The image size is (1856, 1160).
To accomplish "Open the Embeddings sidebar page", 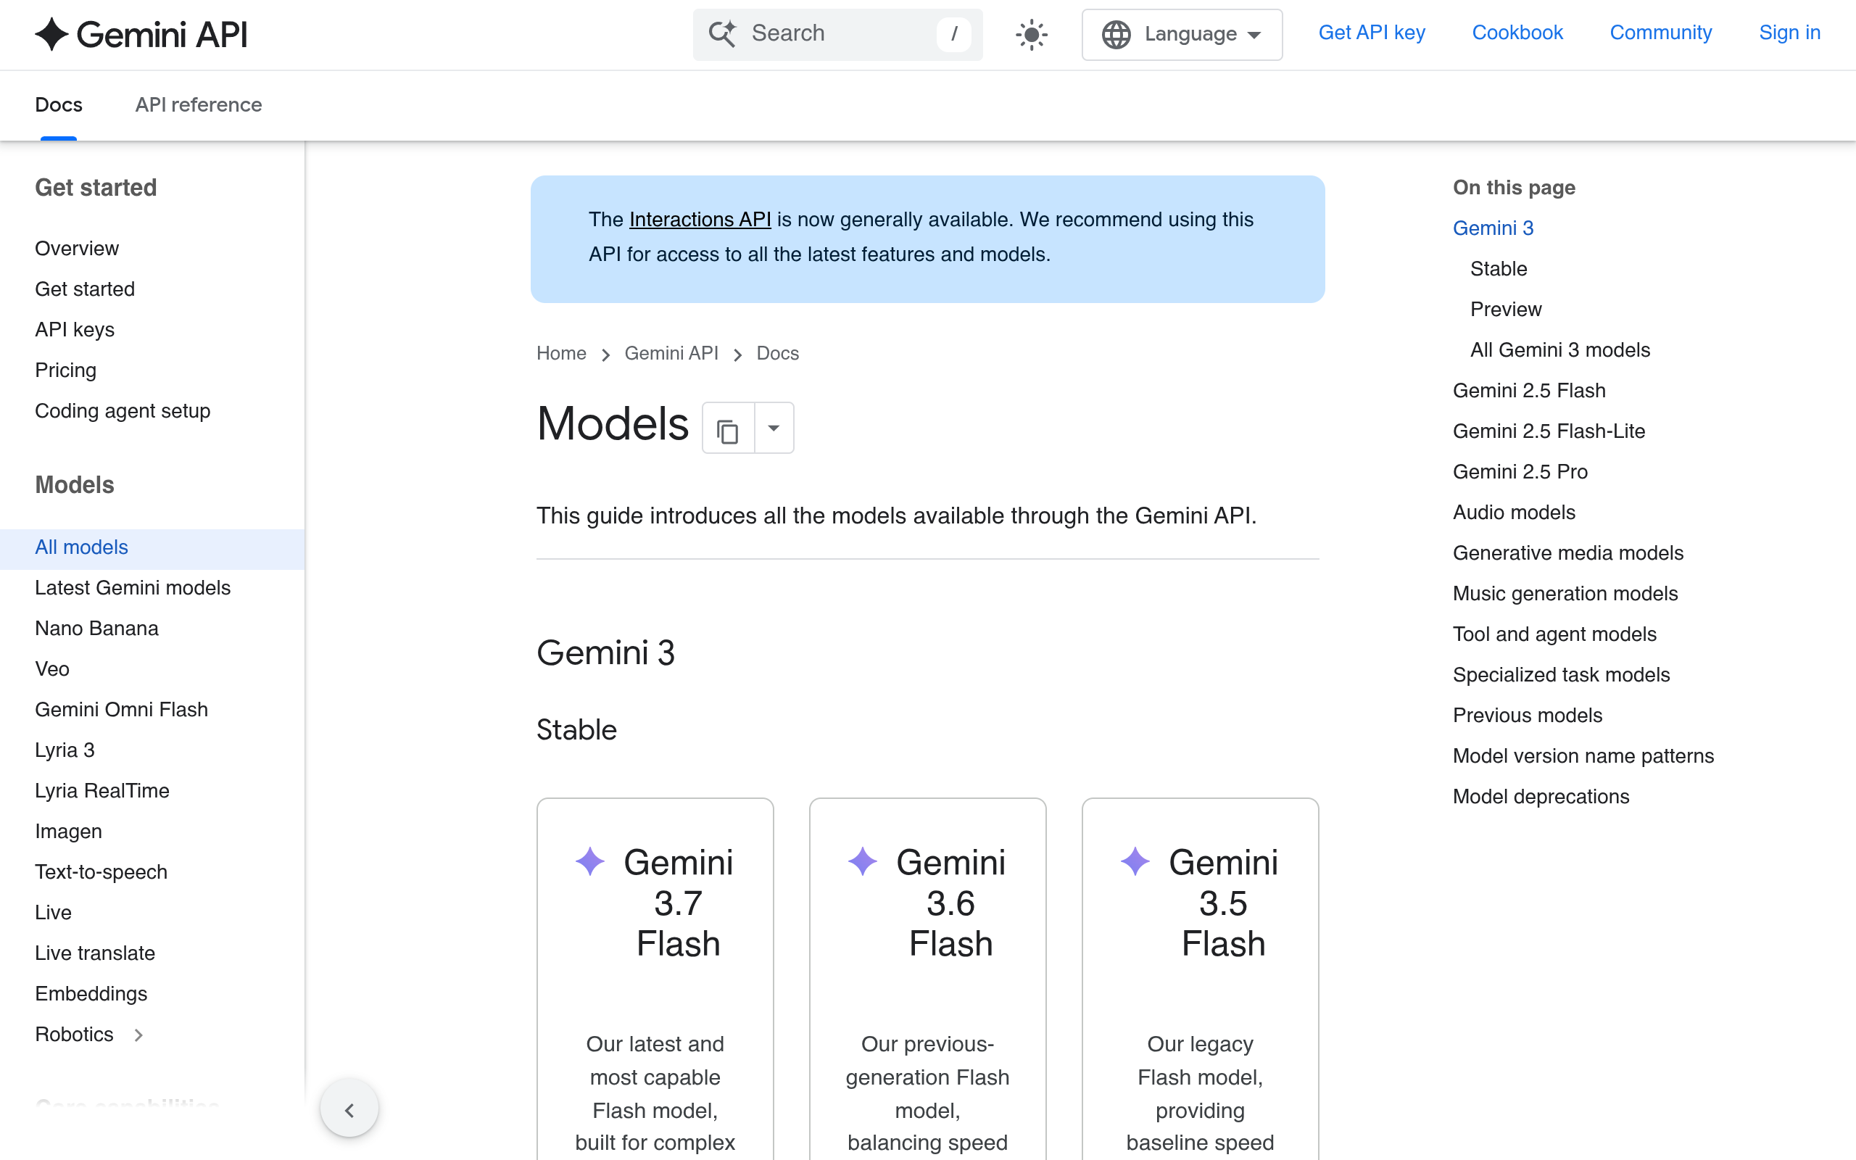I will [91, 994].
